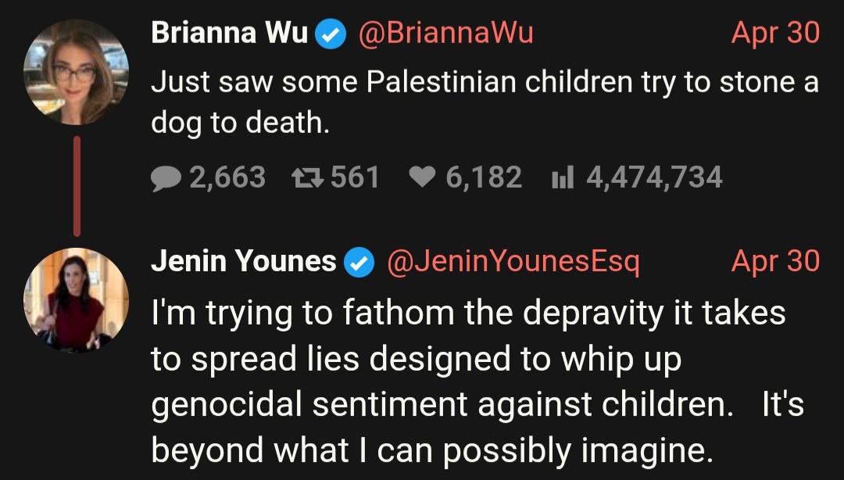Click the heart like icon
Viewport: 844px width, 480px height.
pos(423,177)
